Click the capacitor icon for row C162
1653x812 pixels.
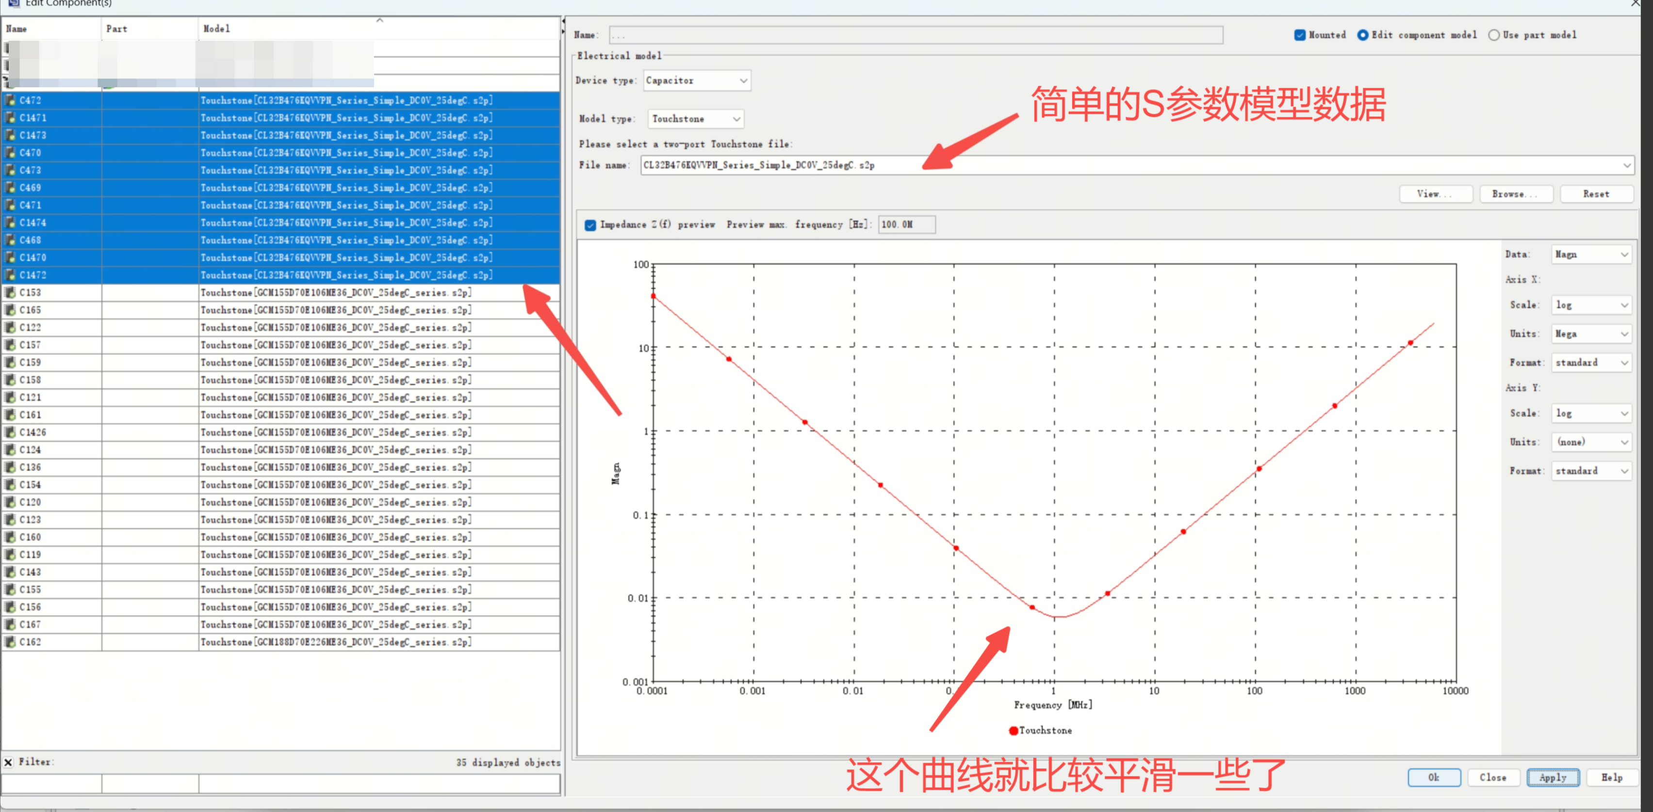10,641
